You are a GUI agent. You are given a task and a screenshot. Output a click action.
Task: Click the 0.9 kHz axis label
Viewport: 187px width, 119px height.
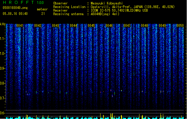tap(3, 68)
